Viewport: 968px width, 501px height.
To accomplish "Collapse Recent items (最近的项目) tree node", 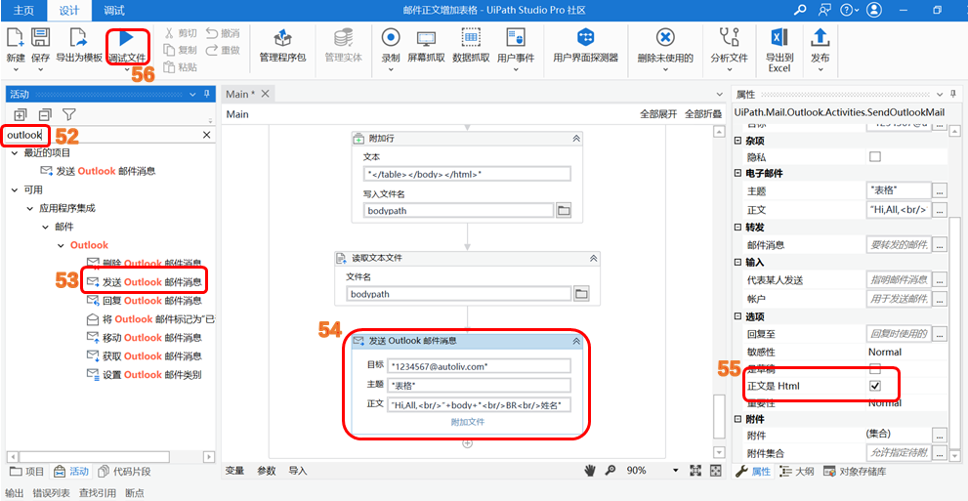I will pyautogui.click(x=15, y=152).
